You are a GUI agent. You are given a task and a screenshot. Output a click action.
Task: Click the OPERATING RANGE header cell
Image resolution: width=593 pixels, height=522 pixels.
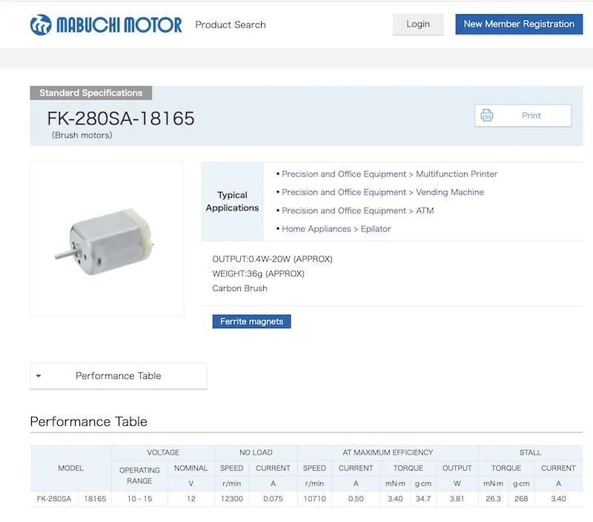[139, 475]
